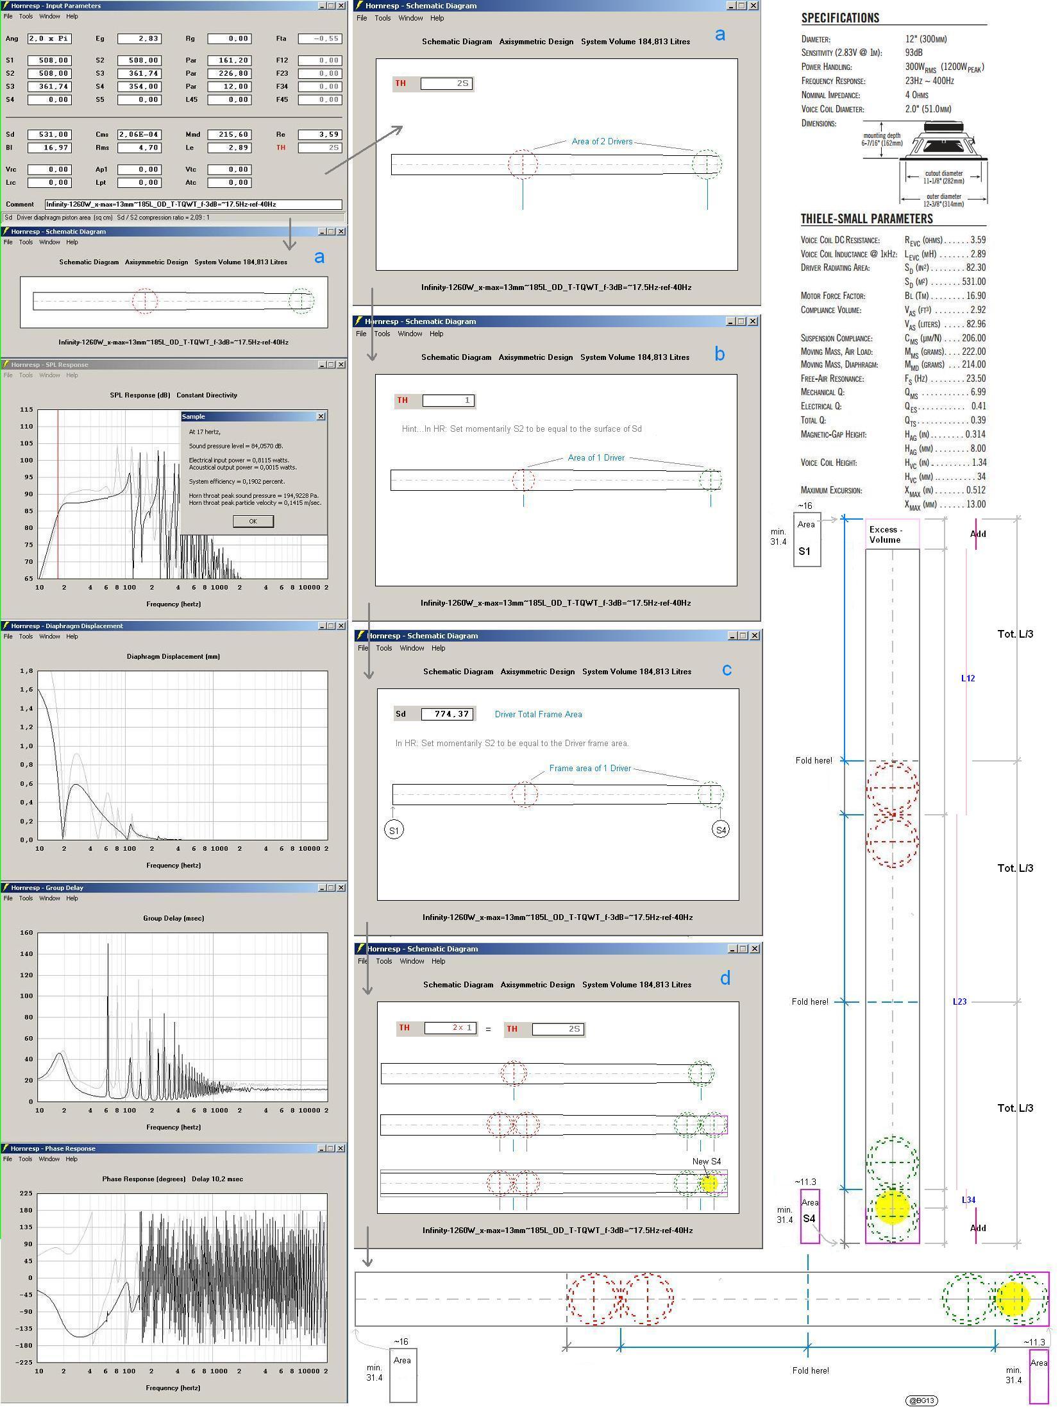Select the F12 field
The height and width of the screenshot is (1414, 1060).
click(319, 60)
